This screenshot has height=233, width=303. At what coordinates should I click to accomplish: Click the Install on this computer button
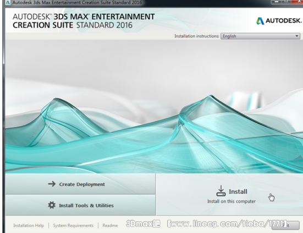(x=229, y=194)
